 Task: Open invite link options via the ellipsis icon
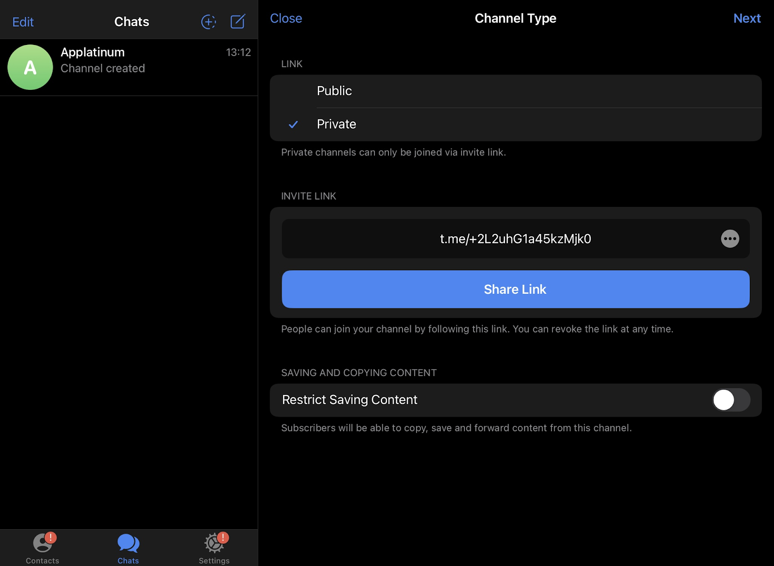coord(730,238)
